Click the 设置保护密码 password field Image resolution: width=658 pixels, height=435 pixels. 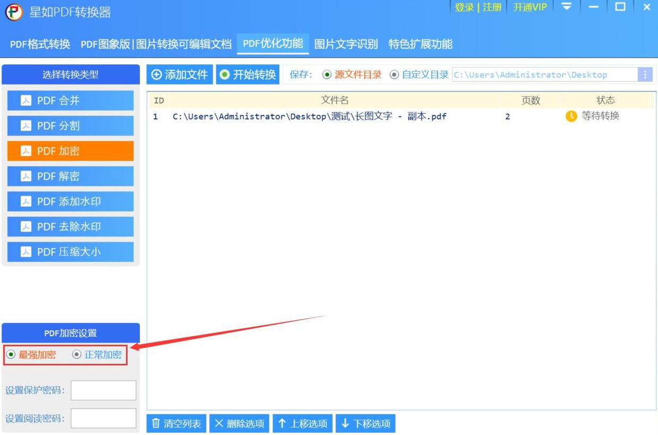coord(104,390)
